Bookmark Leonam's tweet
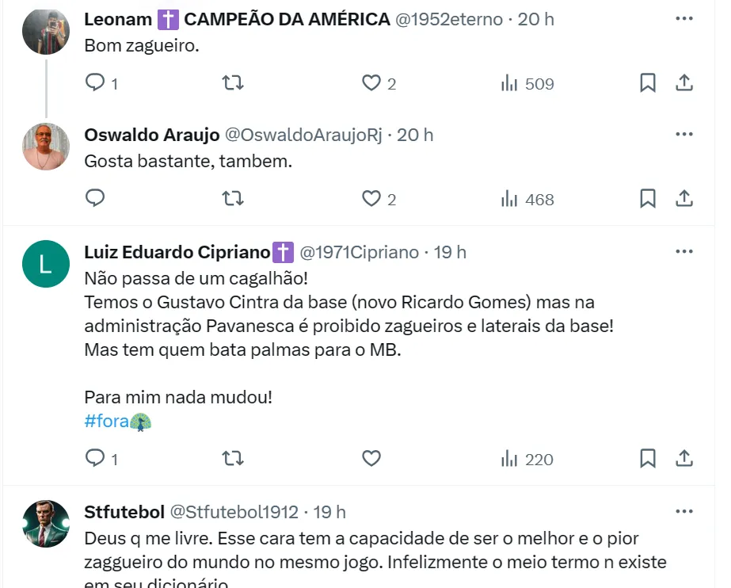 pos(648,82)
